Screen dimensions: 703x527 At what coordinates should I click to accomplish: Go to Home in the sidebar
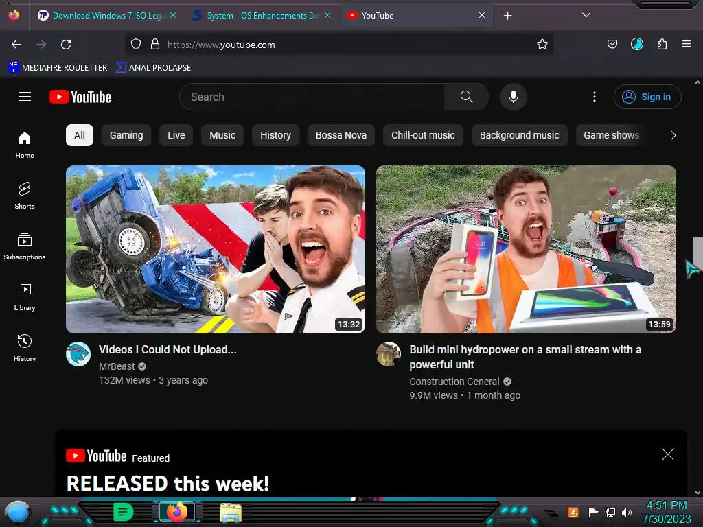[x=25, y=145]
